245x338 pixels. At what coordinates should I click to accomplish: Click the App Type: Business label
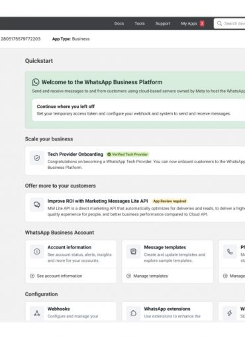pos(71,39)
